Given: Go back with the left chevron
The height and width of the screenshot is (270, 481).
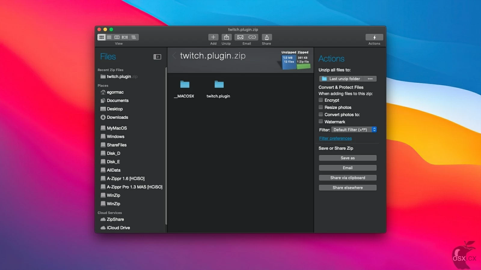Looking at the screenshot, I should click(x=174, y=55).
